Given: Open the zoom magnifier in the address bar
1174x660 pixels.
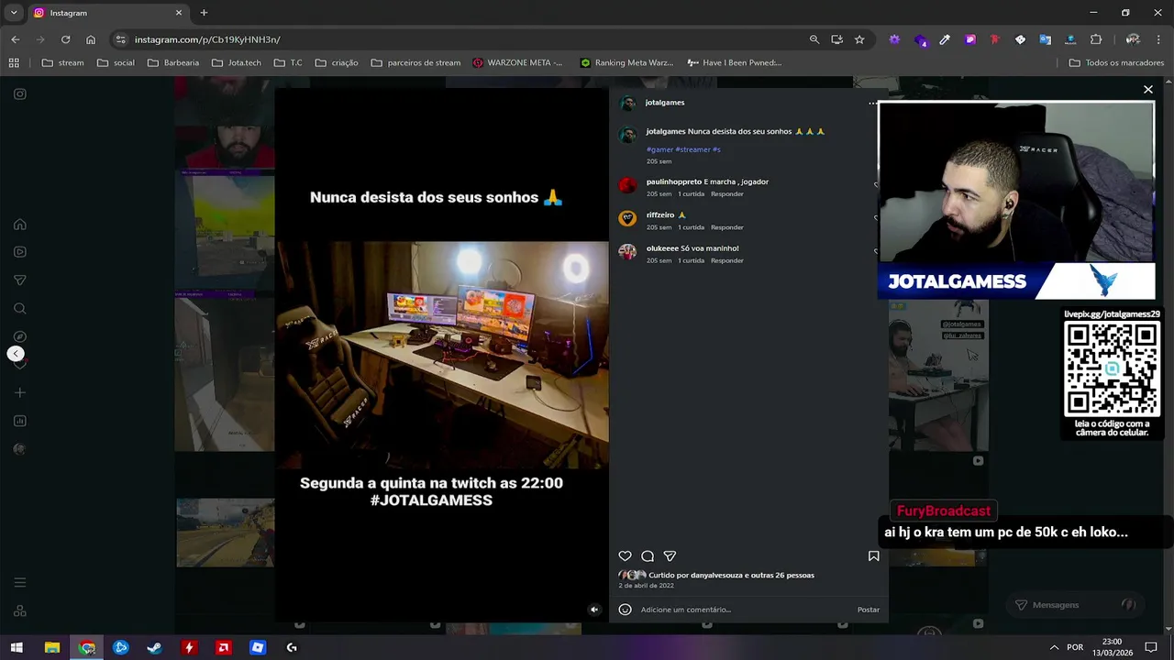Looking at the screenshot, I should 814,39.
